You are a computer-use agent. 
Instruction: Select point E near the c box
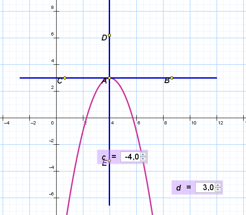tap(109, 161)
